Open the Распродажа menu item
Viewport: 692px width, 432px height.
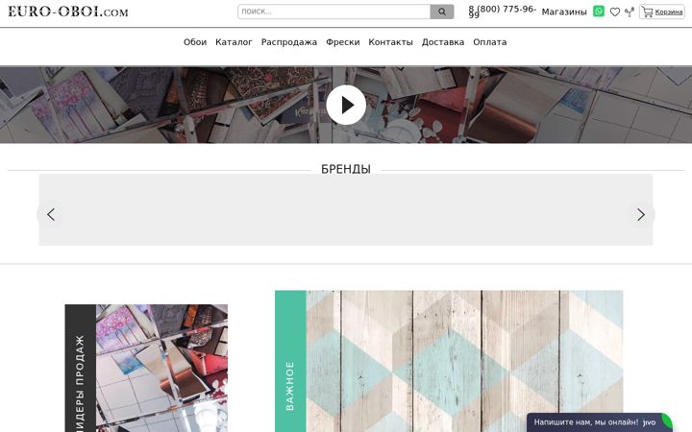[x=289, y=42]
